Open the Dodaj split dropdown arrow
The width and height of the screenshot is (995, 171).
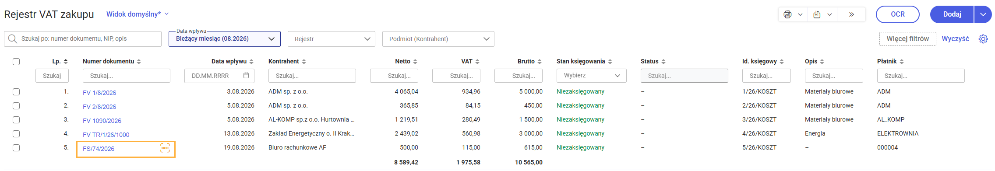(x=983, y=14)
